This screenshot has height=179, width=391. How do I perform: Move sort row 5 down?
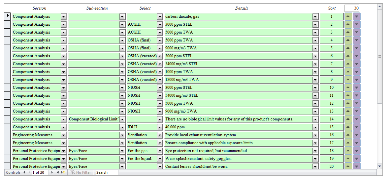pyautogui.click(x=356, y=48)
